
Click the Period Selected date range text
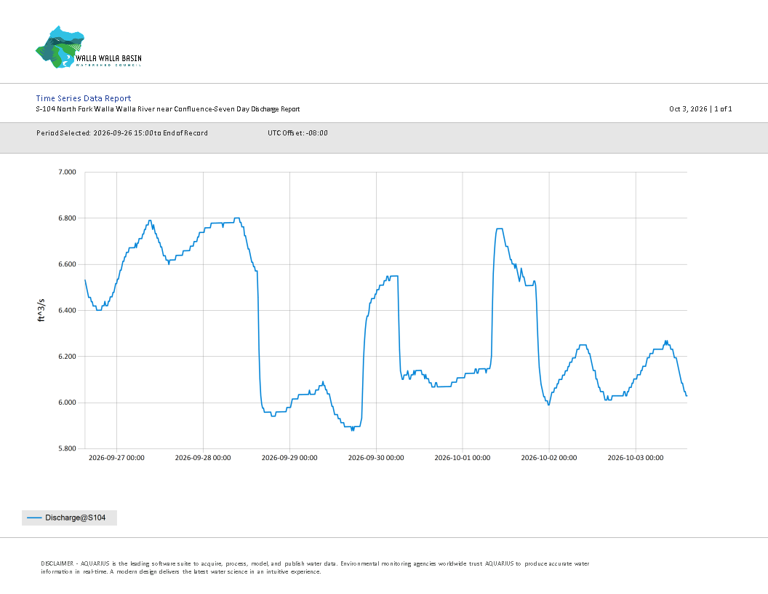[122, 132]
